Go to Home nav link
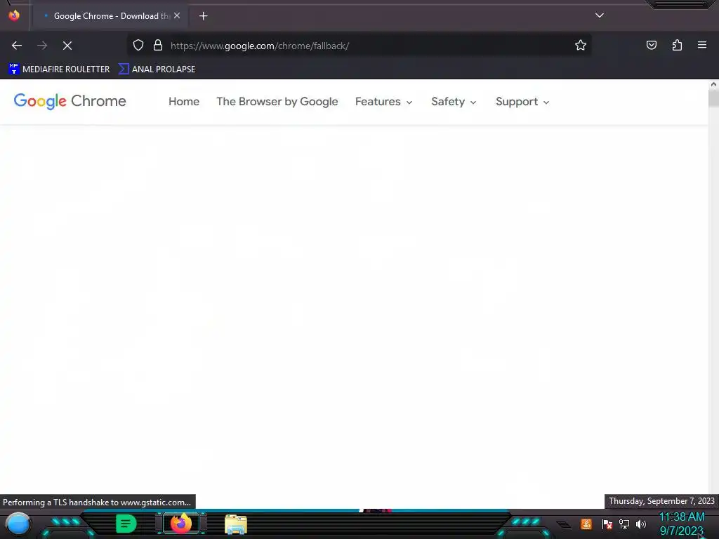The width and height of the screenshot is (719, 539). [x=184, y=101]
